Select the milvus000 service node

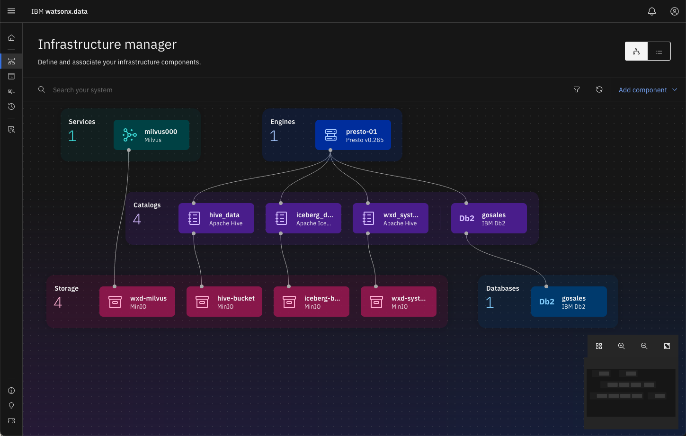[151, 135]
